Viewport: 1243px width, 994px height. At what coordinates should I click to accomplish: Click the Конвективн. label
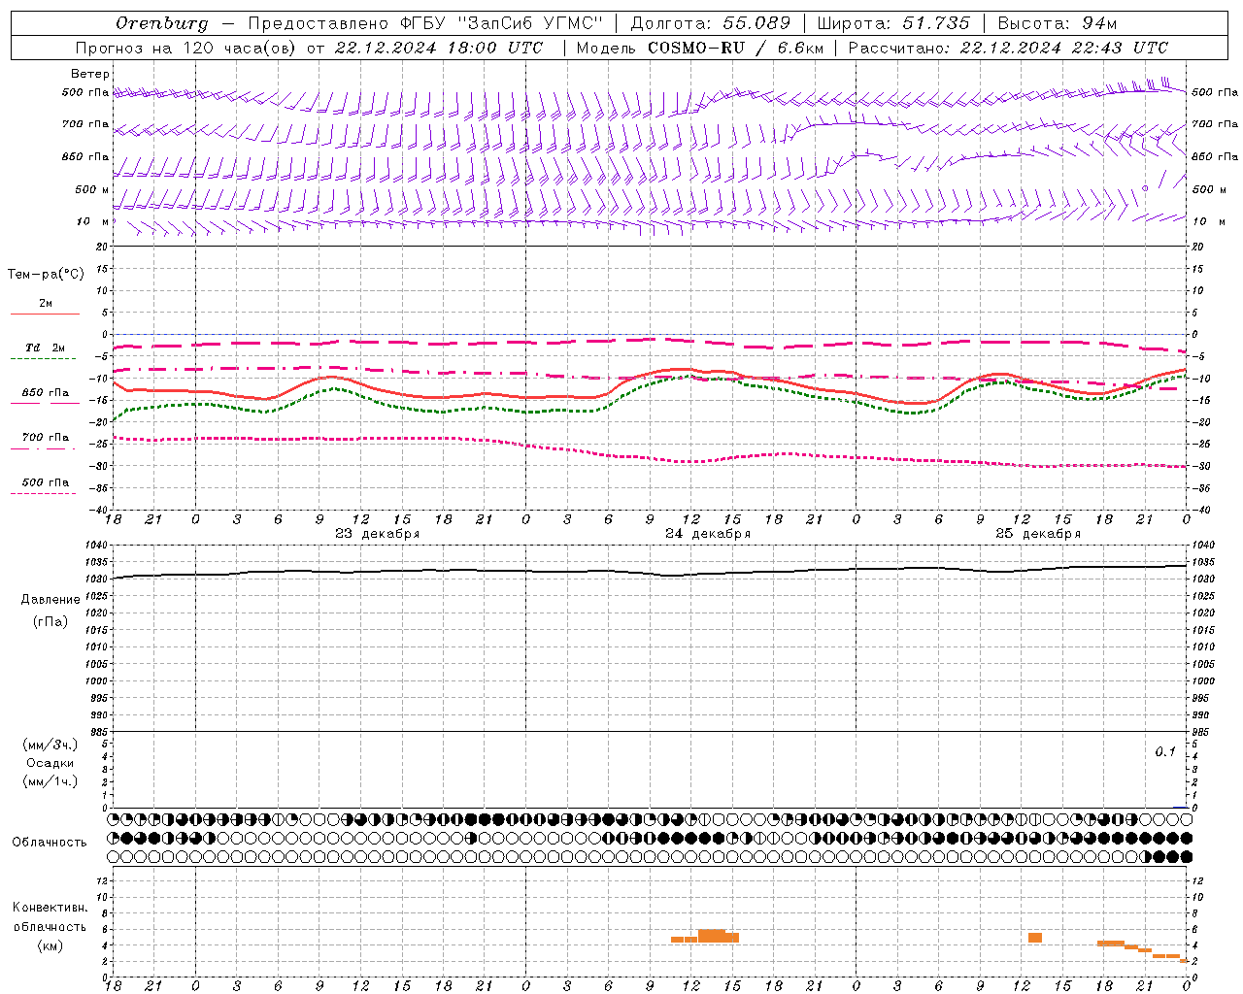[x=50, y=908]
